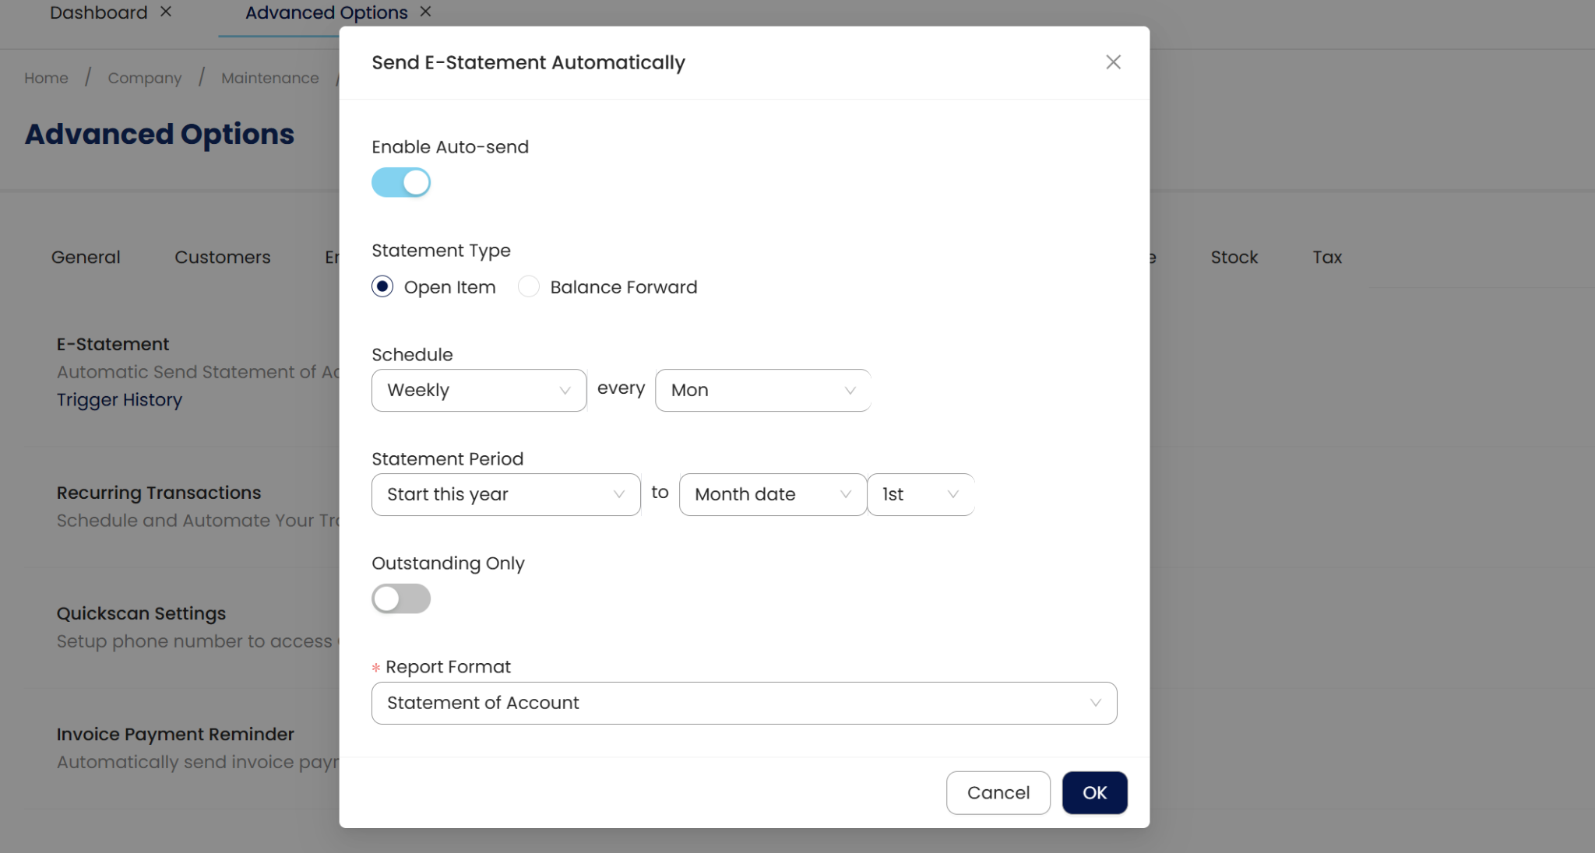The image size is (1595, 853).
Task: Close the Dashboard tab with X icon
Action: pyautogui.click(x=166, y=12)
